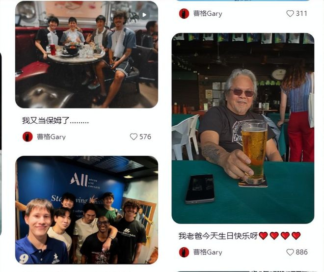The image size is (324, 272).
Task: Open the photo of man holding beer
Action: coord(243,128)
